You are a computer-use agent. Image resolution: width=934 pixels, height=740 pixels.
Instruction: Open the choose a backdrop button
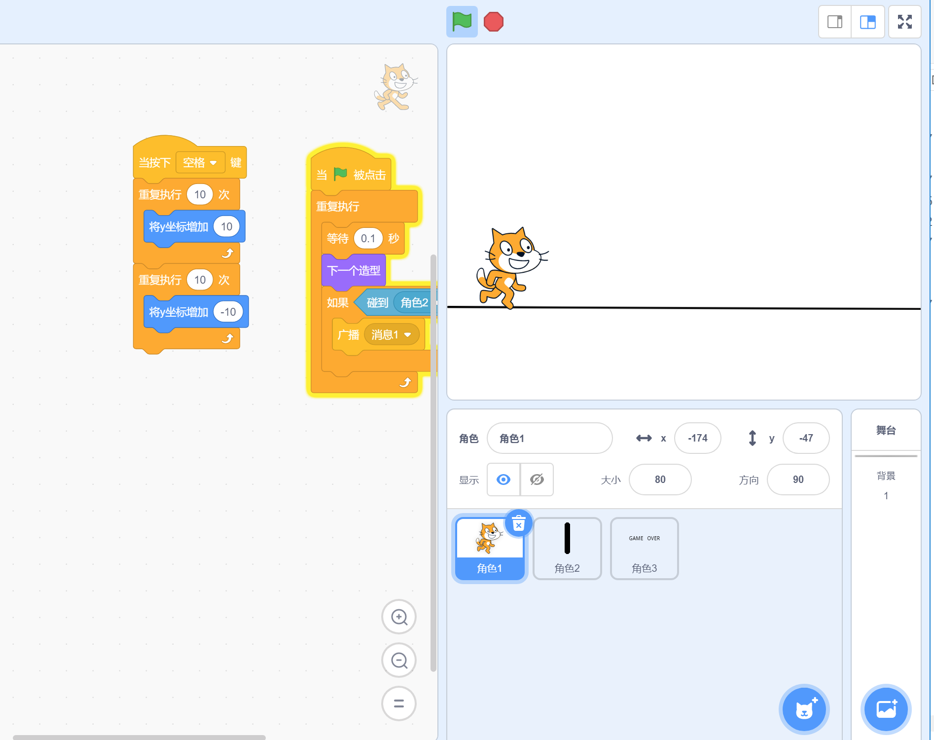pos(886,709)
